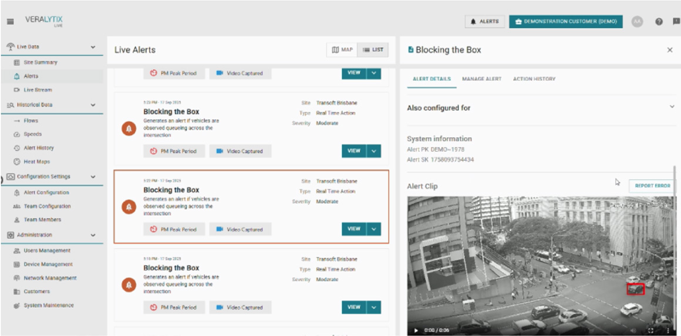Open the Action History tab
Screen dimensions: 681x336
pos(534,79)
